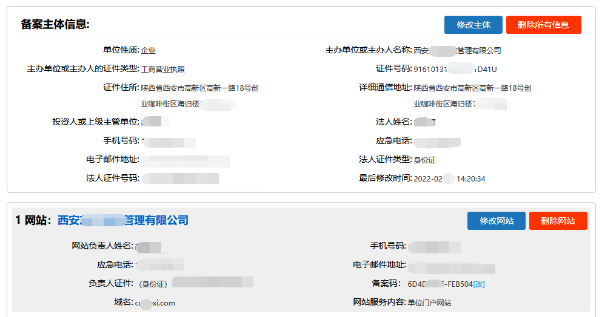
Task: Click the 证件住所 address text
Action: pos(199,88)
